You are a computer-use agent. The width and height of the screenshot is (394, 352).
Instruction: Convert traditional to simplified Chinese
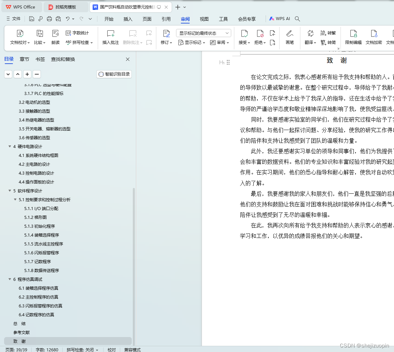point(328,43)
